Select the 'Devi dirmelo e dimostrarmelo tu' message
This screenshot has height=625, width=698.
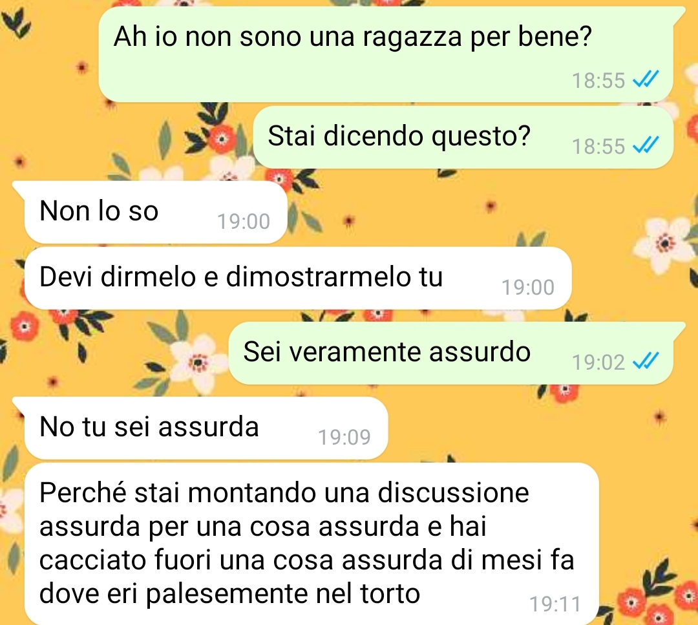[x=298, y=278]
